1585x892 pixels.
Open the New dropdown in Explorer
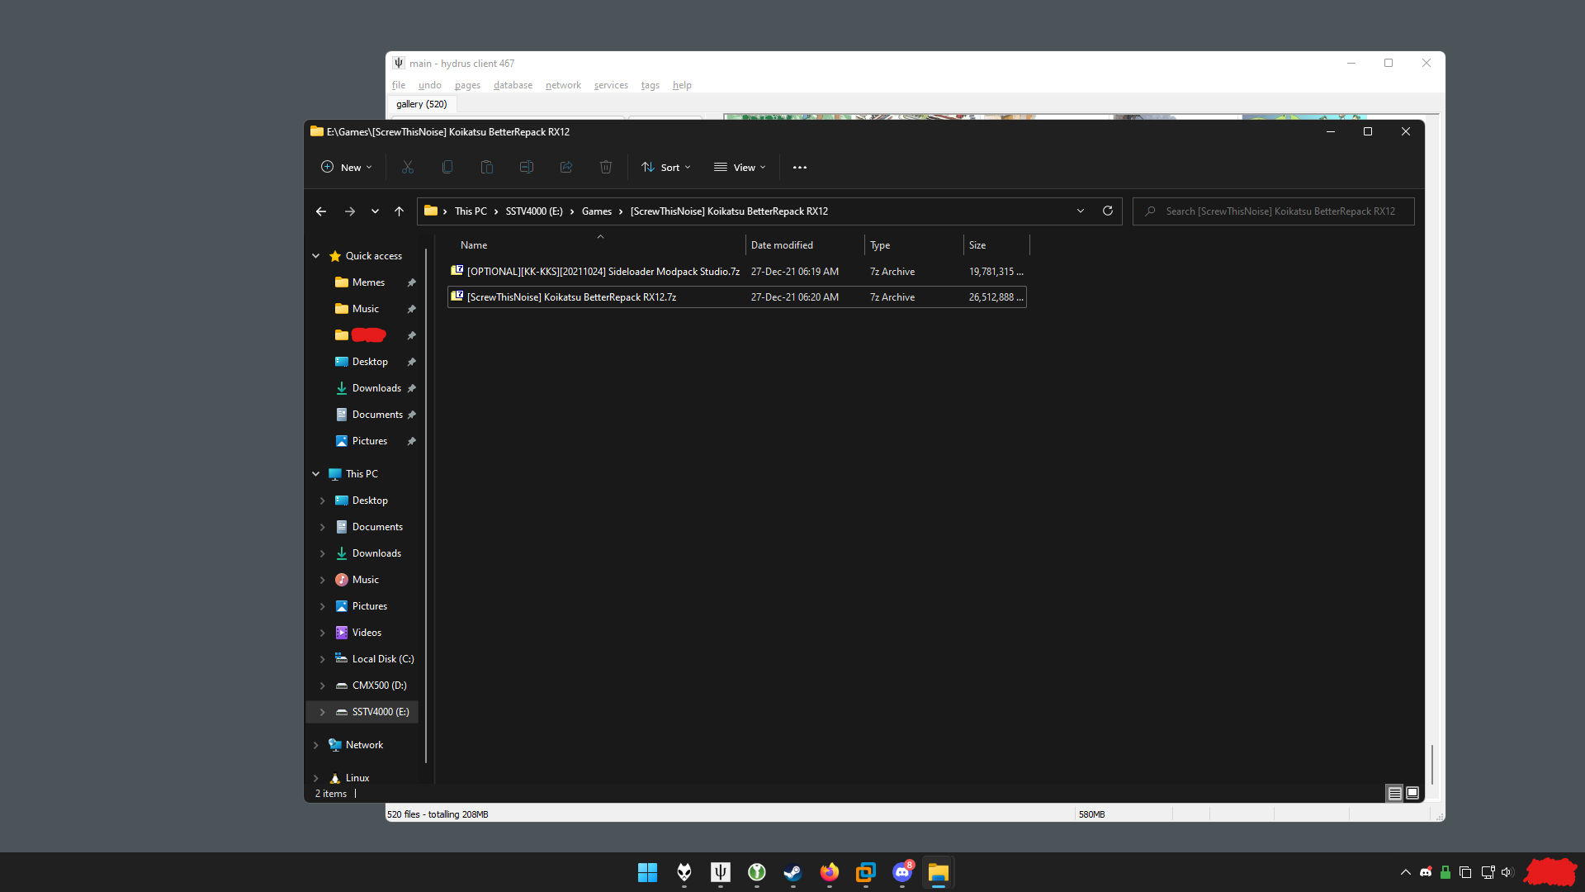pos(347,167)
